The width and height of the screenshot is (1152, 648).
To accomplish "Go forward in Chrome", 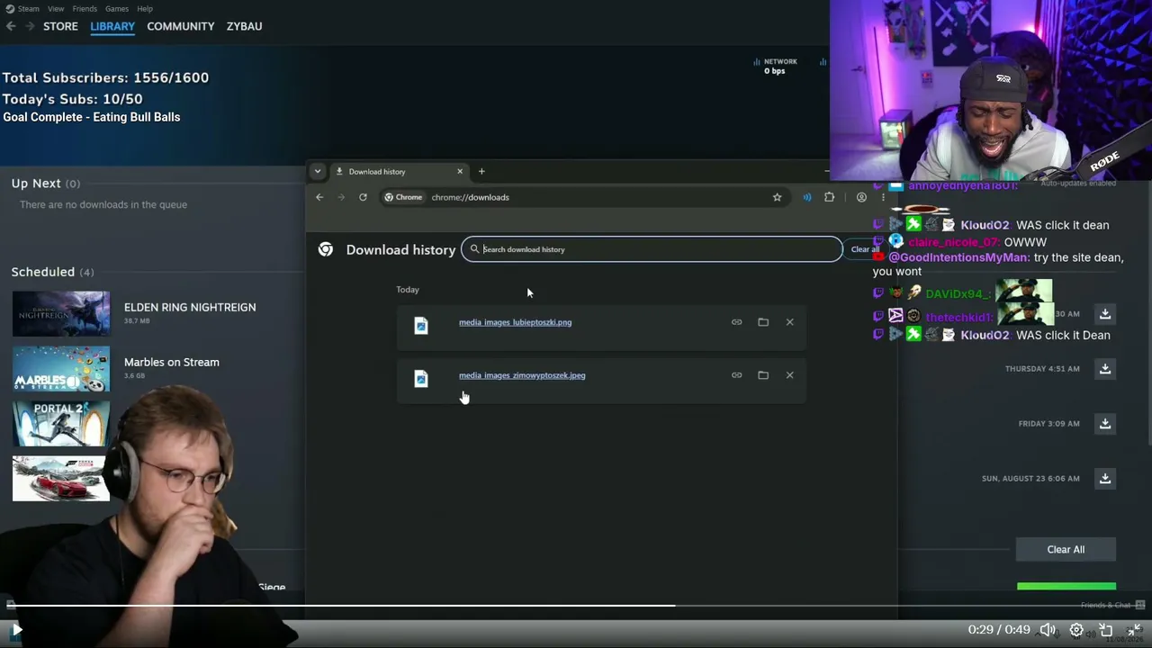I will pyautogui.click(x=341, y=197).
